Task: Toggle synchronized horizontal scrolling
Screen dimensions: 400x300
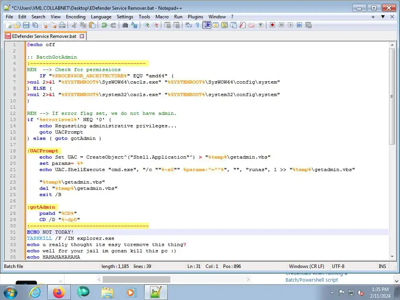Action: [176, 25]
